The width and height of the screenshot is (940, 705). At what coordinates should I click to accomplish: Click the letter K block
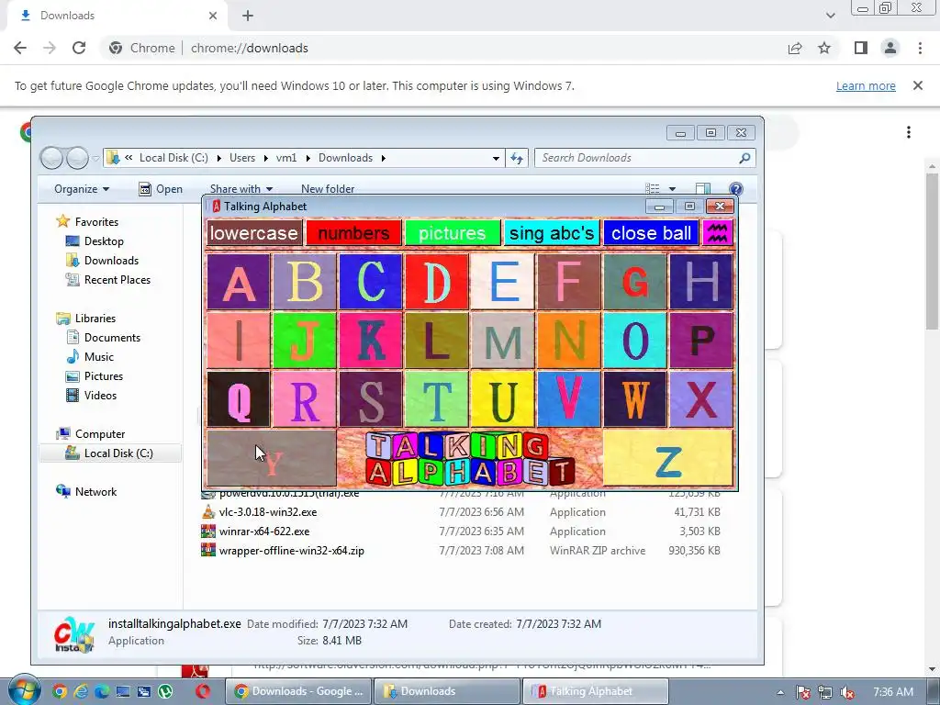370,340
